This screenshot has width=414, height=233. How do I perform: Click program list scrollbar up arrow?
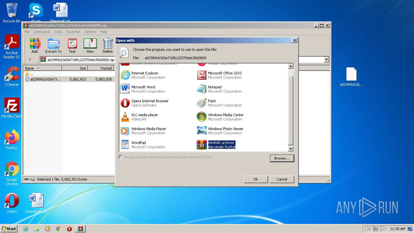click(x=290, y=66)
